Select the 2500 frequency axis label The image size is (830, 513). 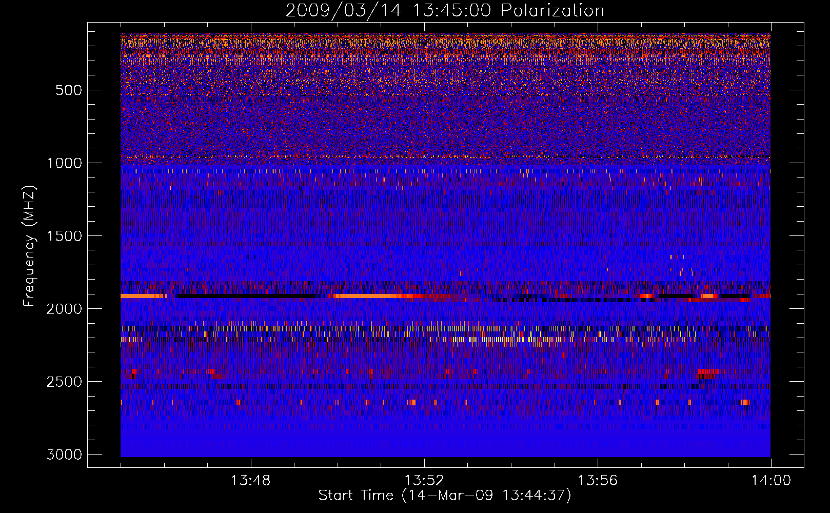click(64, 382)
